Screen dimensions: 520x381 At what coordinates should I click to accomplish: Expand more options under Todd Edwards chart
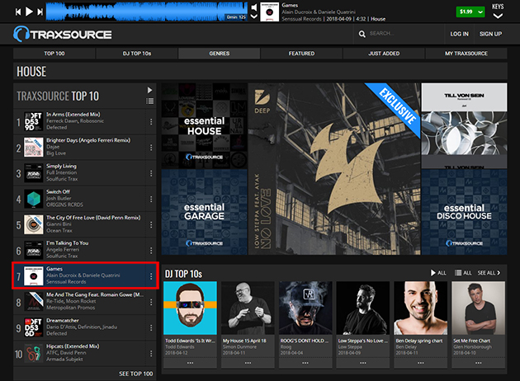coord(190,363)
